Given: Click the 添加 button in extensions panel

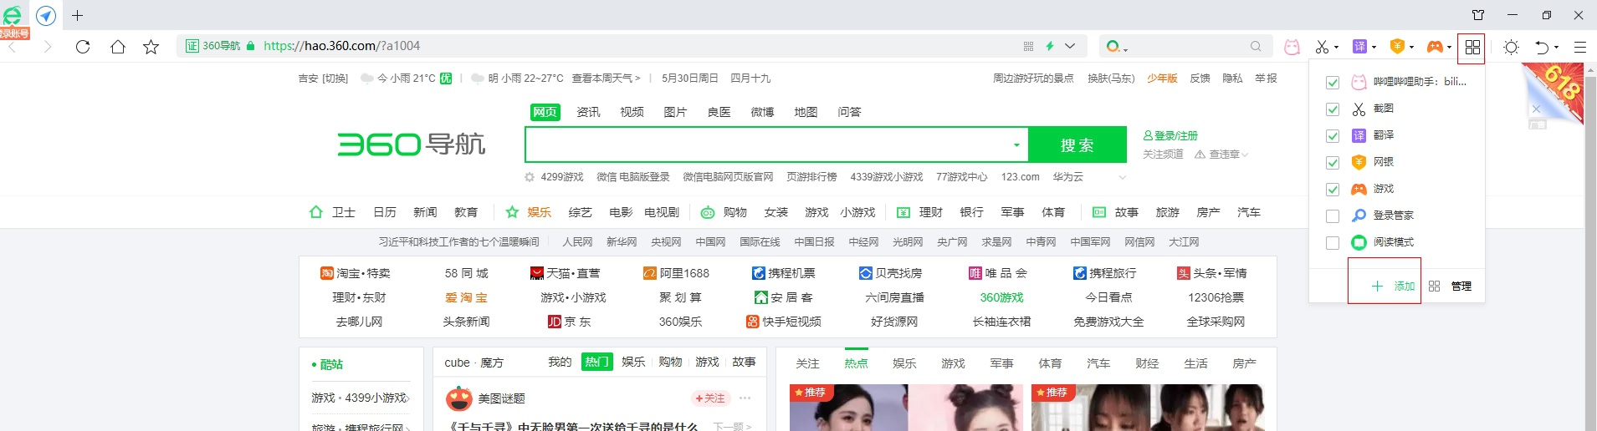Looking at the screenshot, I should [x=1393, y=286].
